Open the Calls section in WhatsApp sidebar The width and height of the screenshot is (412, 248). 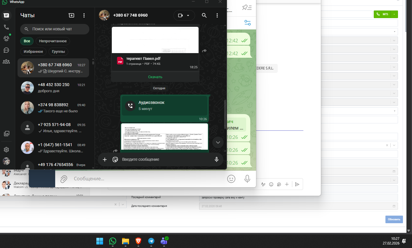6,27
